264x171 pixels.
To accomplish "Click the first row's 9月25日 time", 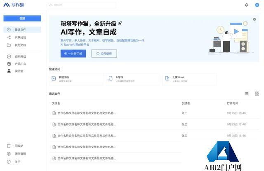I will (x=236, y=113).
